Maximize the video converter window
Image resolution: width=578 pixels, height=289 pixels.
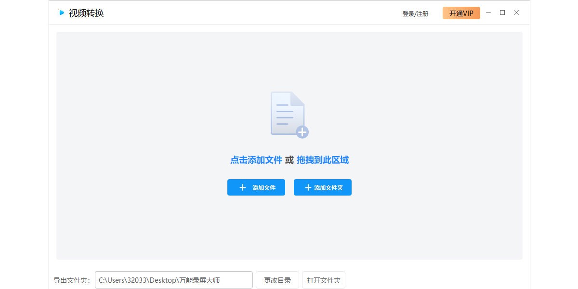(x=502, y=13)
